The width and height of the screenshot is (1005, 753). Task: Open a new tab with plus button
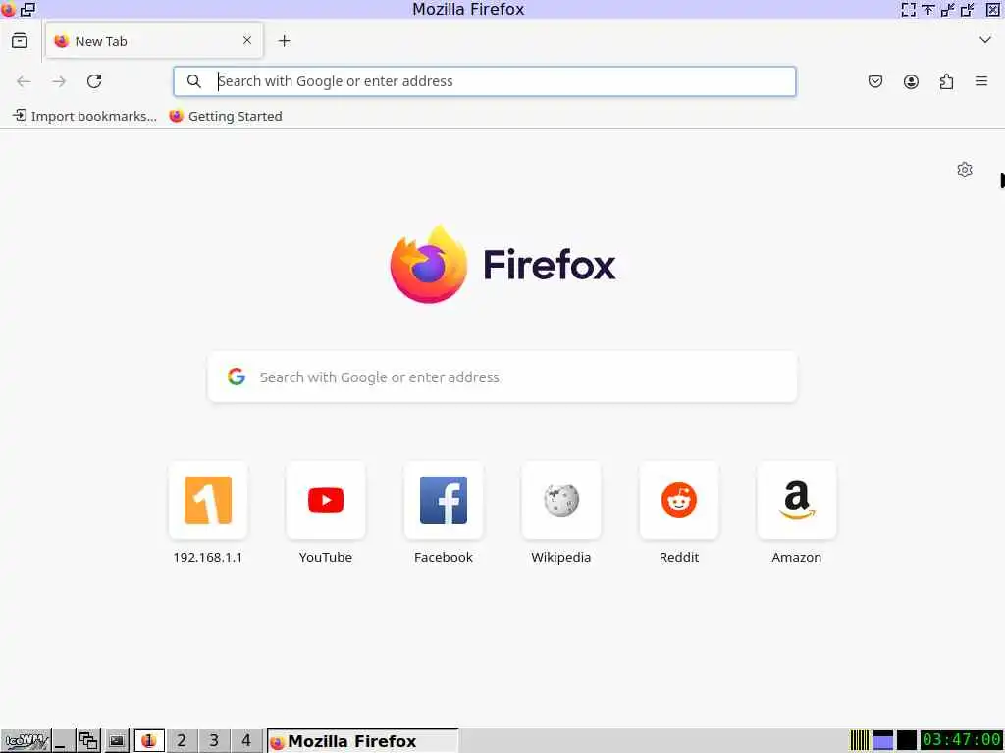(x=284, y=41)
